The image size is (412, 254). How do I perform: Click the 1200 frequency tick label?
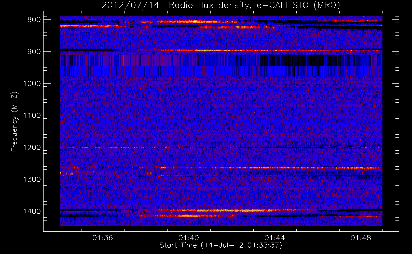pyautogui.click(x=32, y=148)
